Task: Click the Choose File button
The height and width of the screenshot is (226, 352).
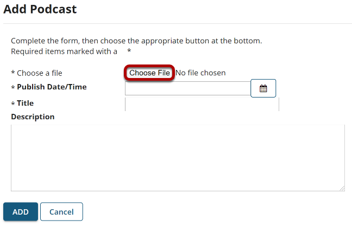Action: (149, 73)
